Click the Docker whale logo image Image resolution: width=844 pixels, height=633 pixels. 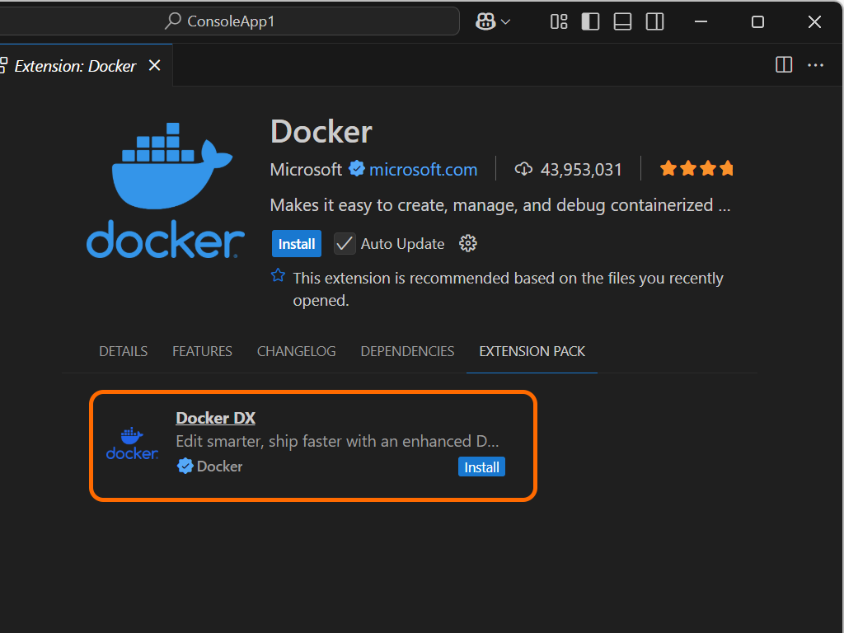tap(163, 185)
